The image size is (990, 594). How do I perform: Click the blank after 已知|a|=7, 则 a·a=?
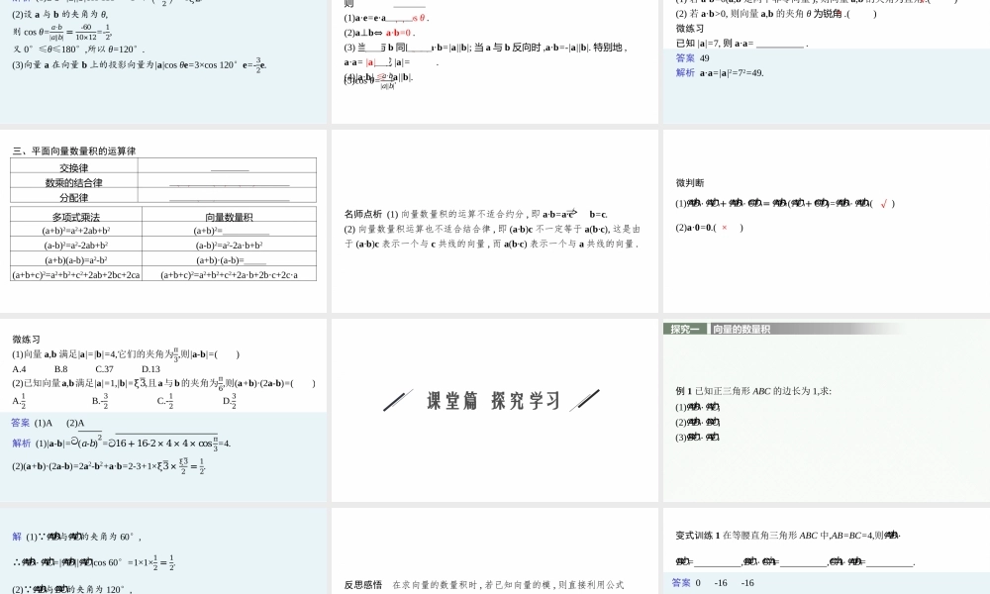click(x=781, y=43)
